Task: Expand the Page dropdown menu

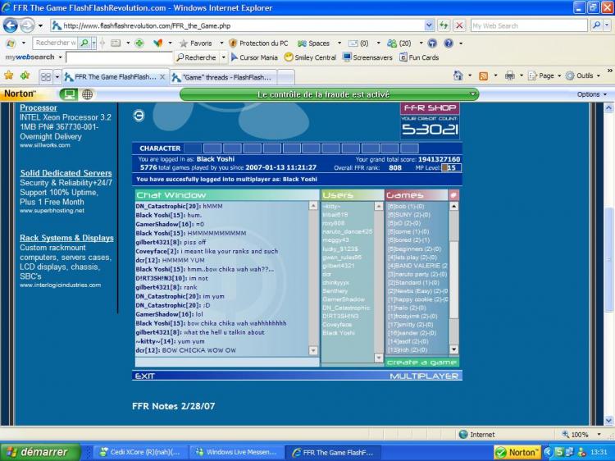Action: click(544, 75)
